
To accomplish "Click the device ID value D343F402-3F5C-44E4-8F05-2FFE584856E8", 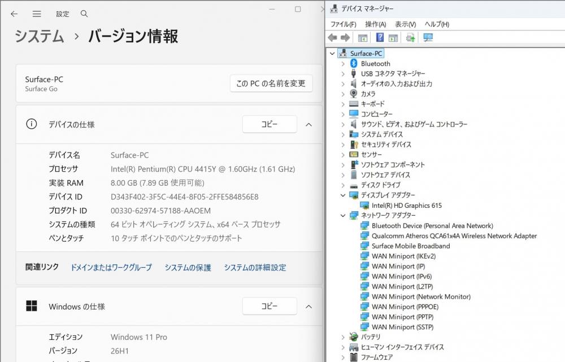I will pos(185,197).
